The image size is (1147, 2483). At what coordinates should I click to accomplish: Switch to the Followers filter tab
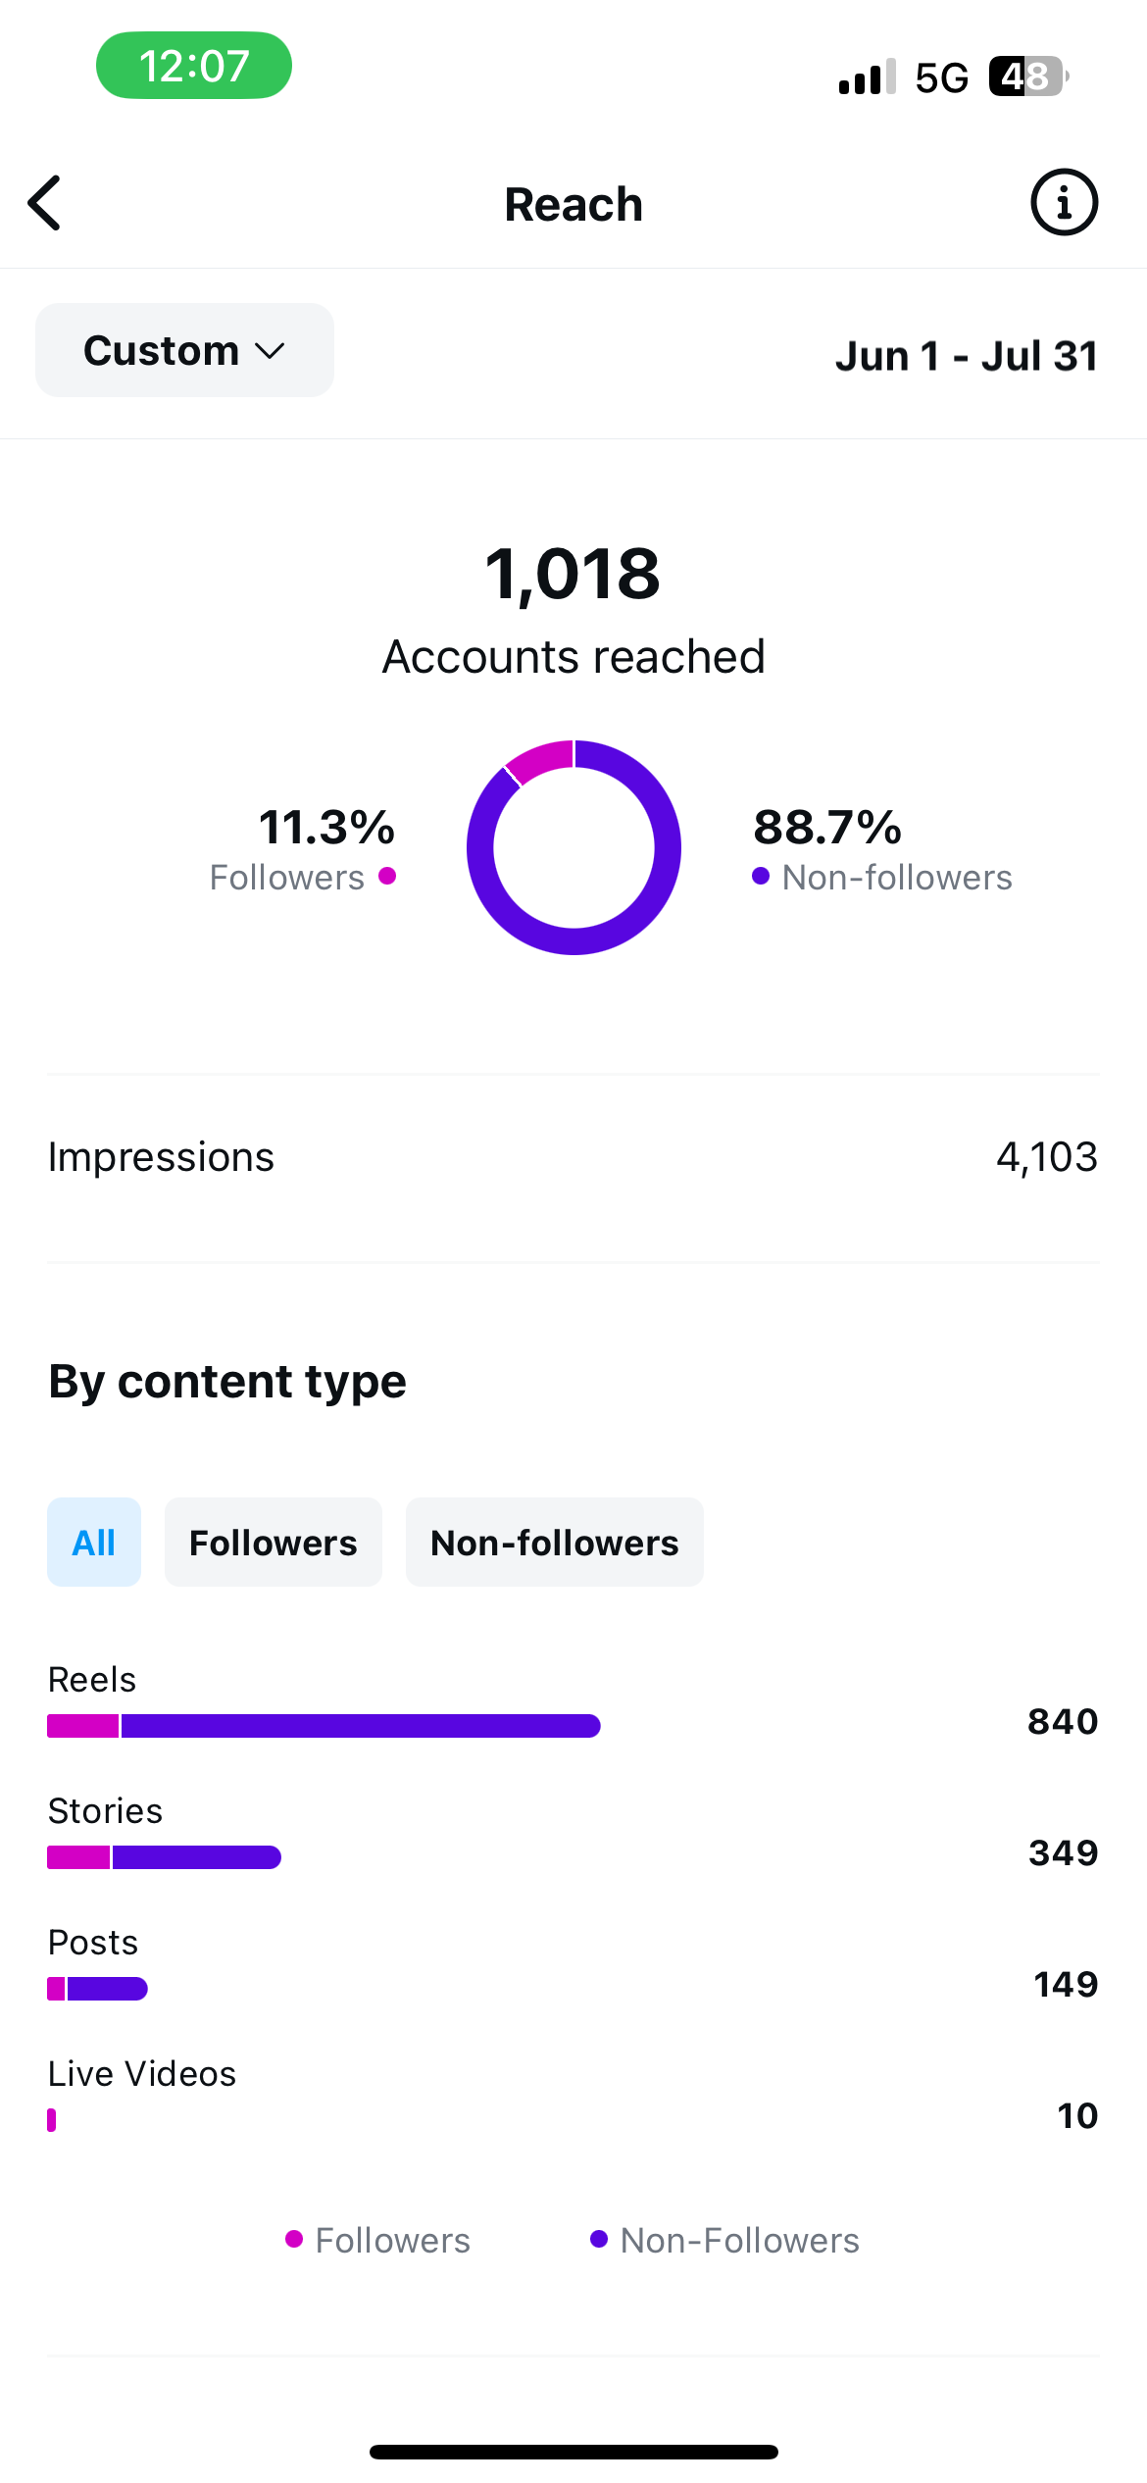pyautogui.click(x=273, y=1543)
